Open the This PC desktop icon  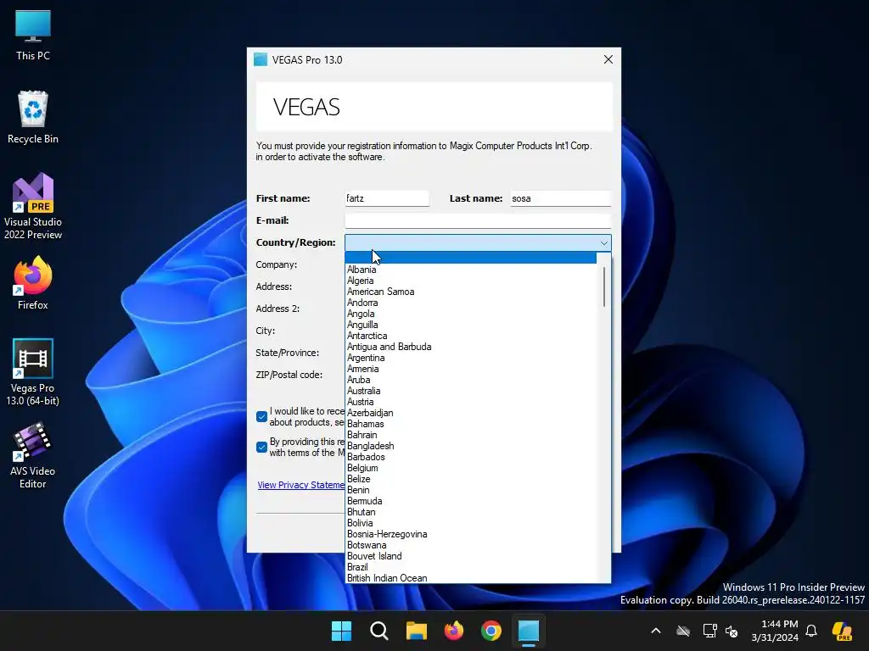click(33, 36)
